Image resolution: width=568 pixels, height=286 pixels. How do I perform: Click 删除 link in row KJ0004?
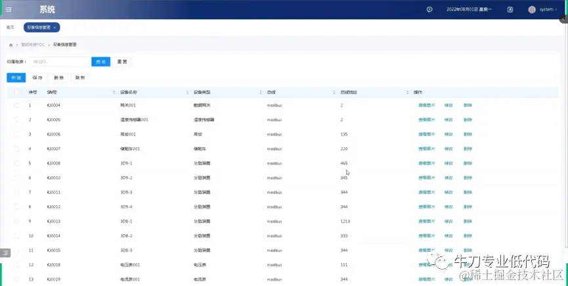(468, 105)
